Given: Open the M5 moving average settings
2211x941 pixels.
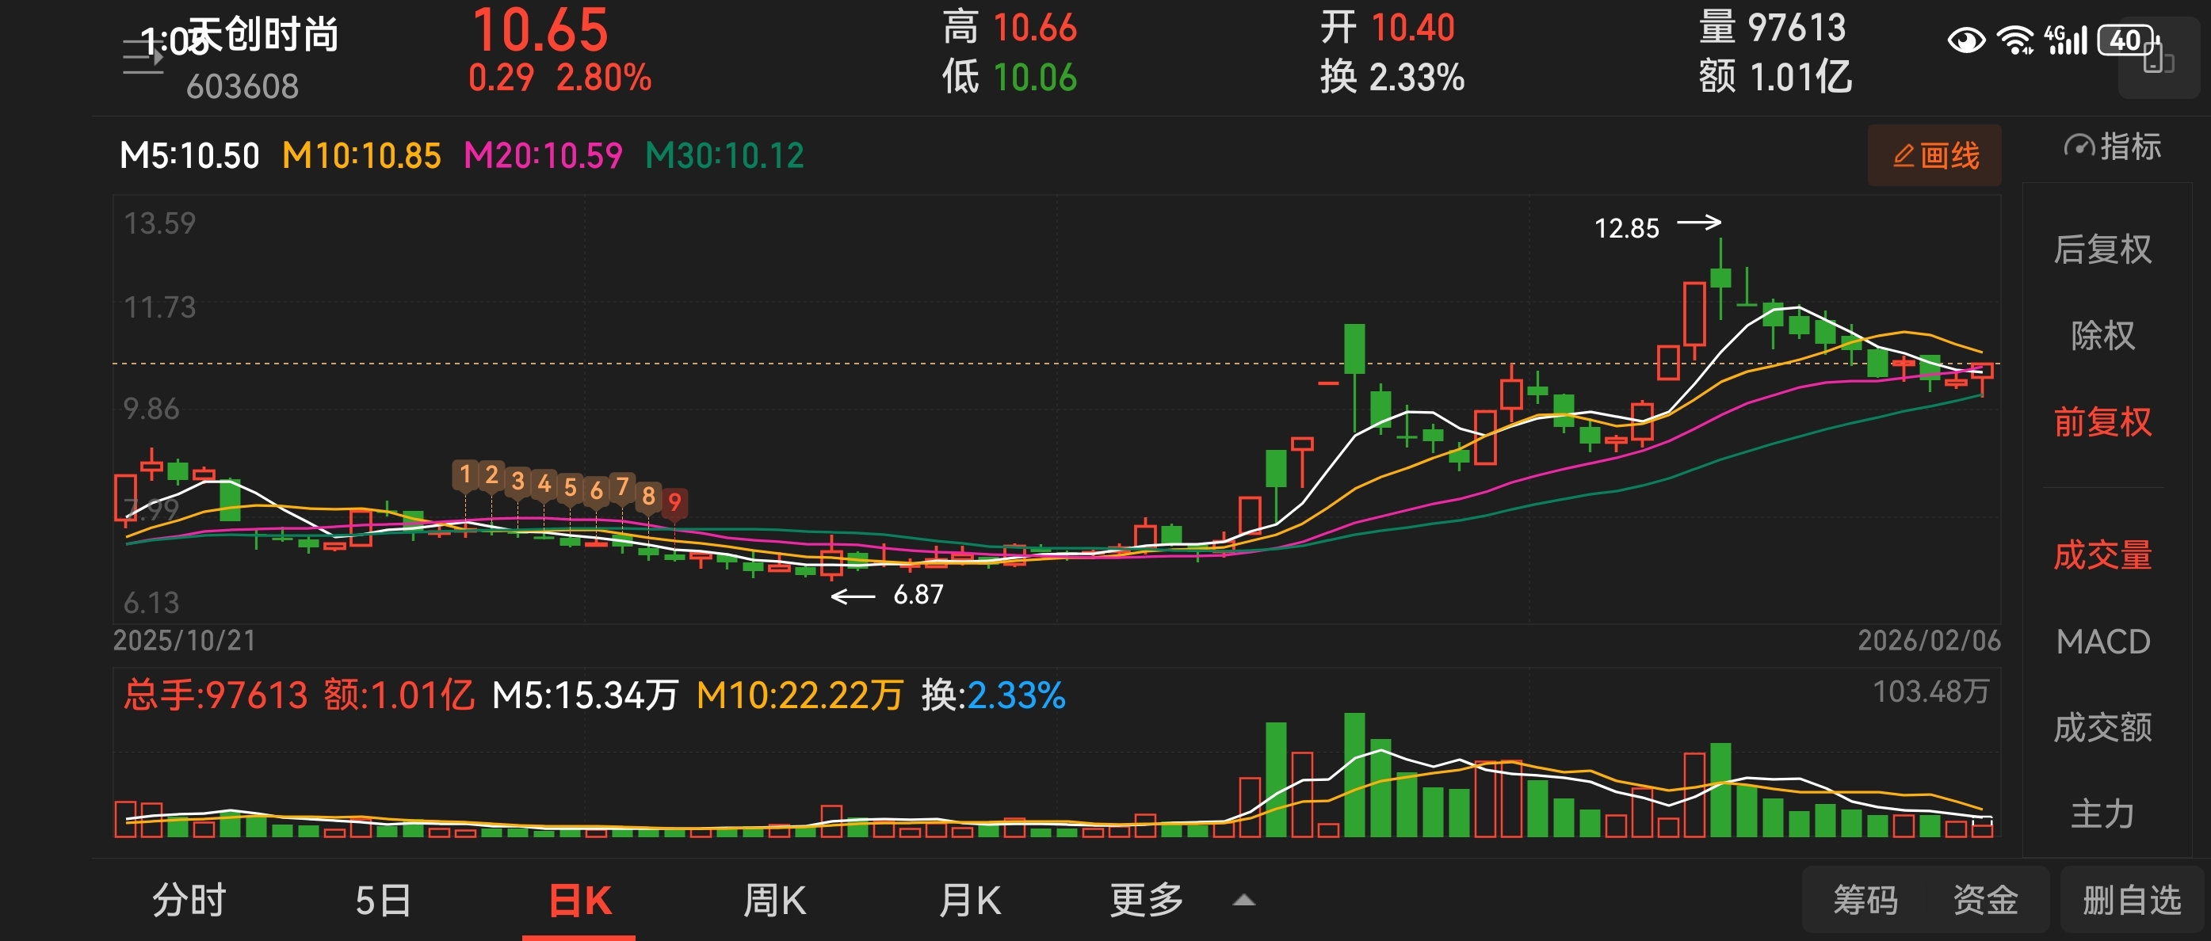Looking at the screenshot, I should click(189, 156).
